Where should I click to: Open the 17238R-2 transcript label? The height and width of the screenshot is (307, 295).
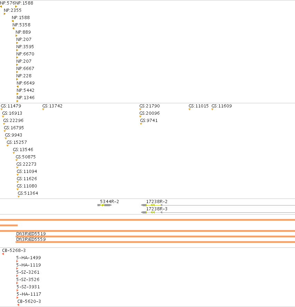(157, 201)
